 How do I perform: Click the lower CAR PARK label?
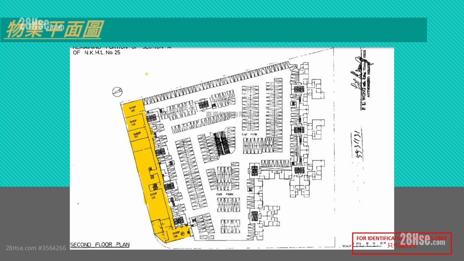pyautogui.click(x=224, y=194)
